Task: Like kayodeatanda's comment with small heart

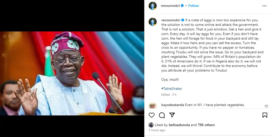Action: click(x=266, y=106)
